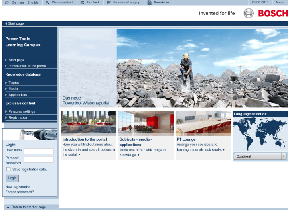
Task: Open the Web assistant
Action: (x=62, y=2)
